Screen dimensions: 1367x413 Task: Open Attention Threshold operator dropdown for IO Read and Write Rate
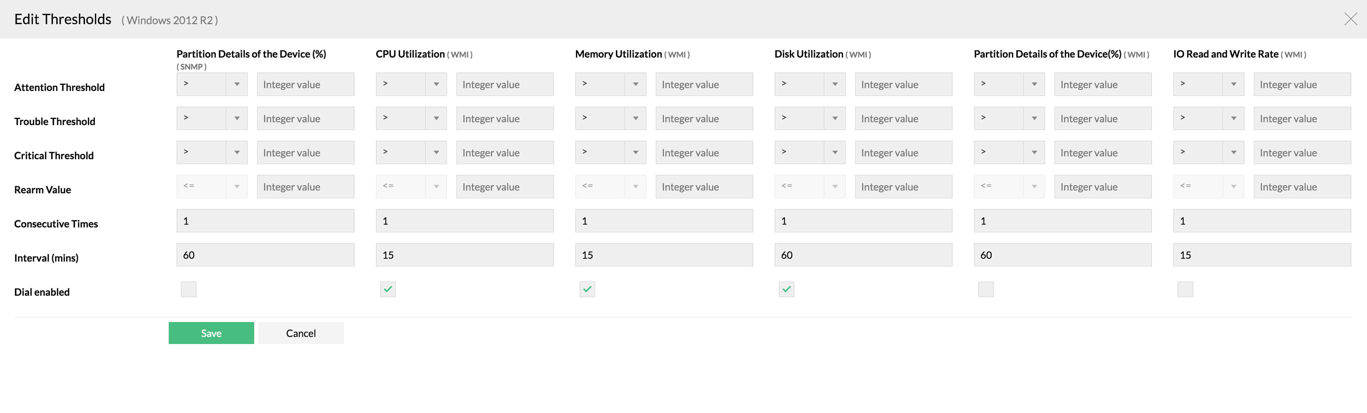click(x=1234, y=84)
